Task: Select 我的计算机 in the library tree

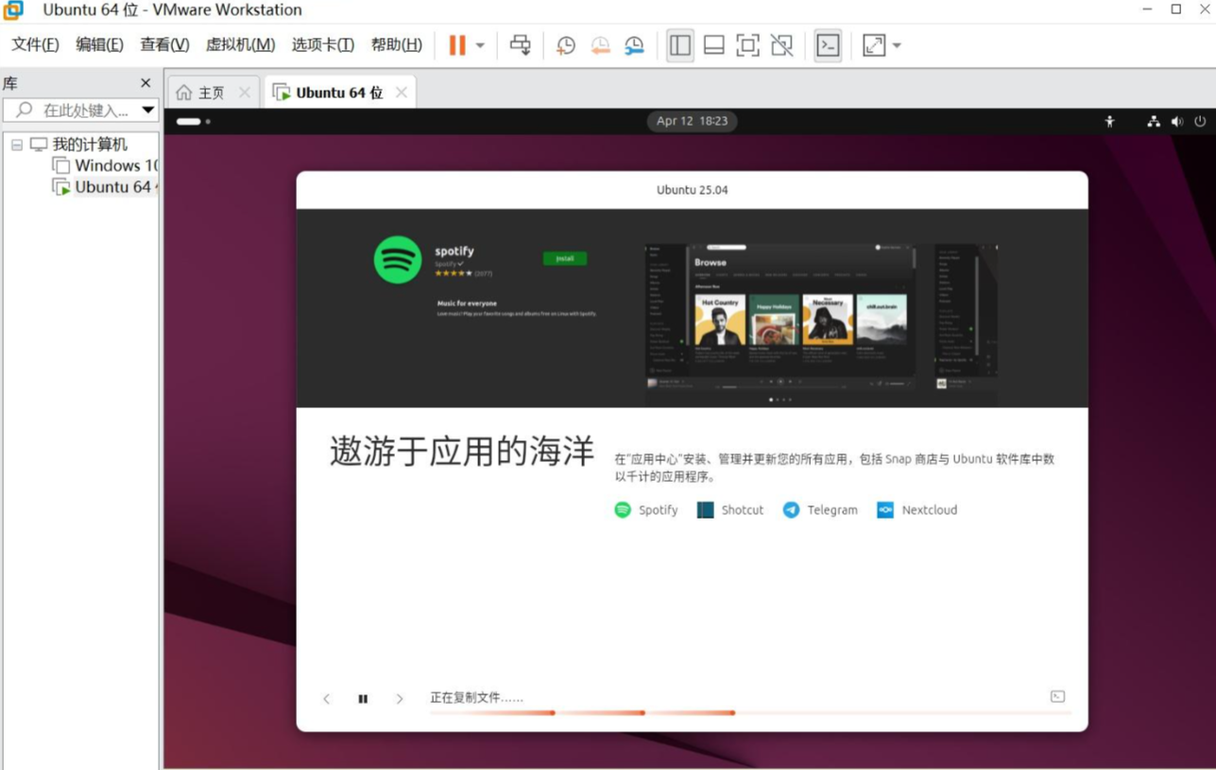Action: tap(89, 145)
